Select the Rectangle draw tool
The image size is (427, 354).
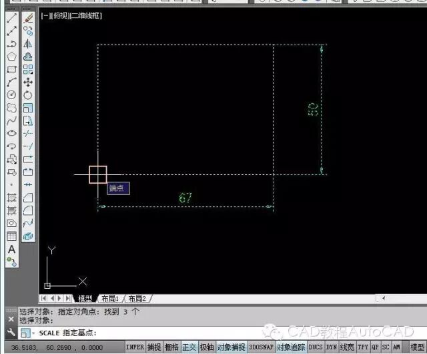point(11,69)
